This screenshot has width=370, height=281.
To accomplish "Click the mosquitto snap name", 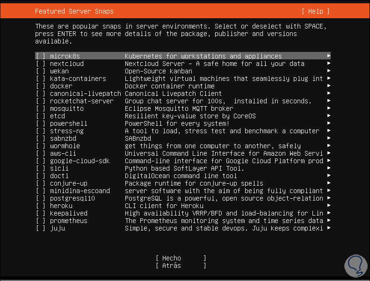I will [x=67, y=108].
